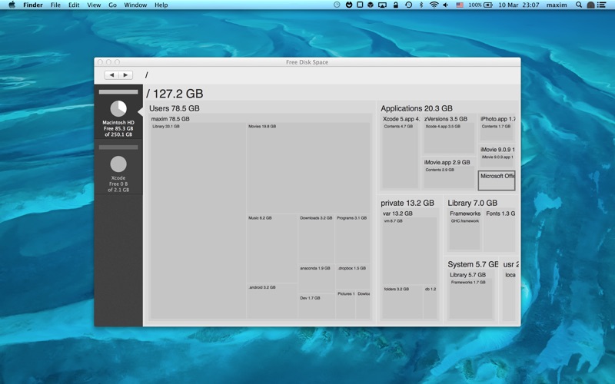
Task: Select the .android 3.2 GB block
Action: pyautogui.click(x=272, y=301)
